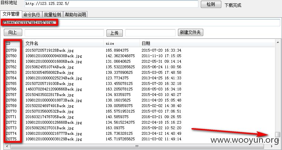Image resolution: width=282 pixels, height=150 pixels.
Task: Click size value 163.09375
Action: [115, 128]
